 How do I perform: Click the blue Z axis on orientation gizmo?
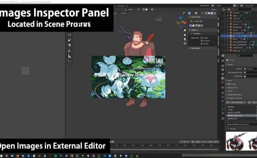[x=181, y=18]
